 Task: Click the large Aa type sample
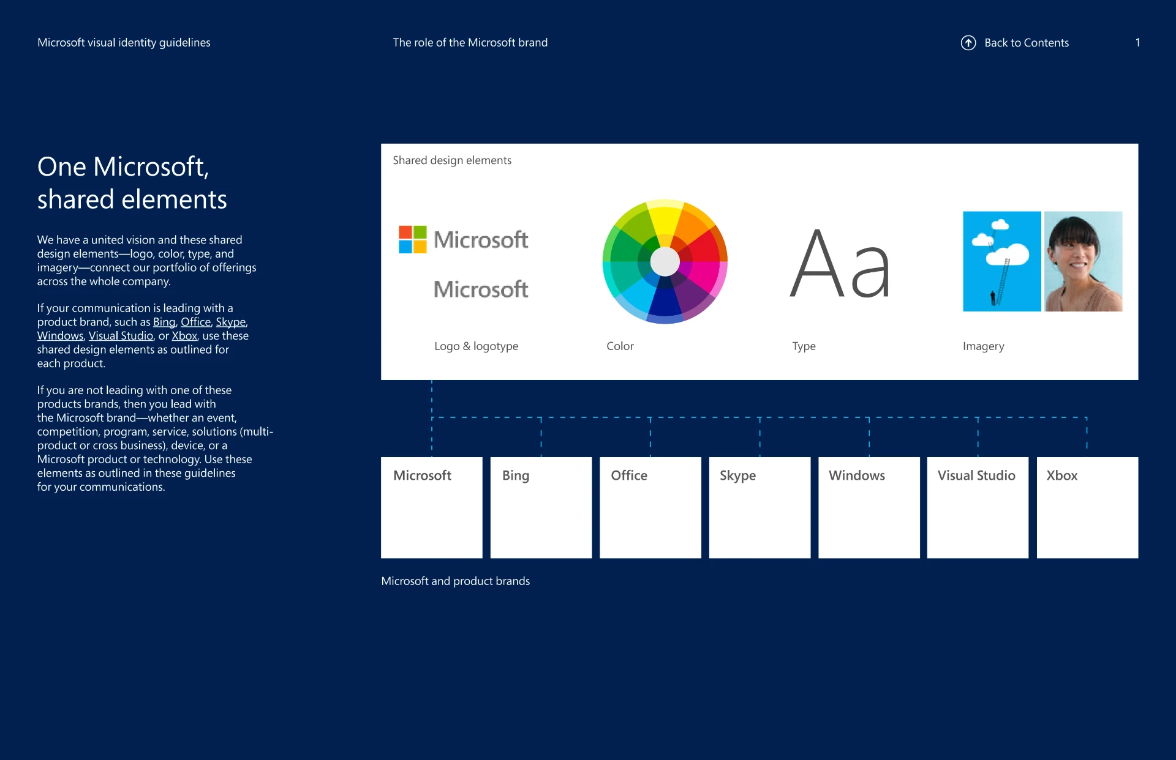(840, 264)
